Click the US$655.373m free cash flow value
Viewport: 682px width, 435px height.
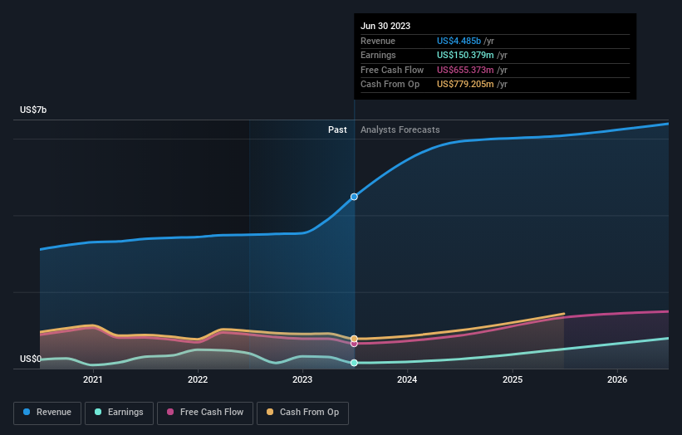click(465, 70)
